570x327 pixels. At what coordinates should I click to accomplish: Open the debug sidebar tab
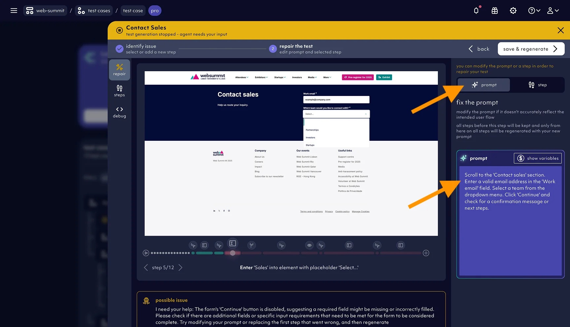coord(120,112)
